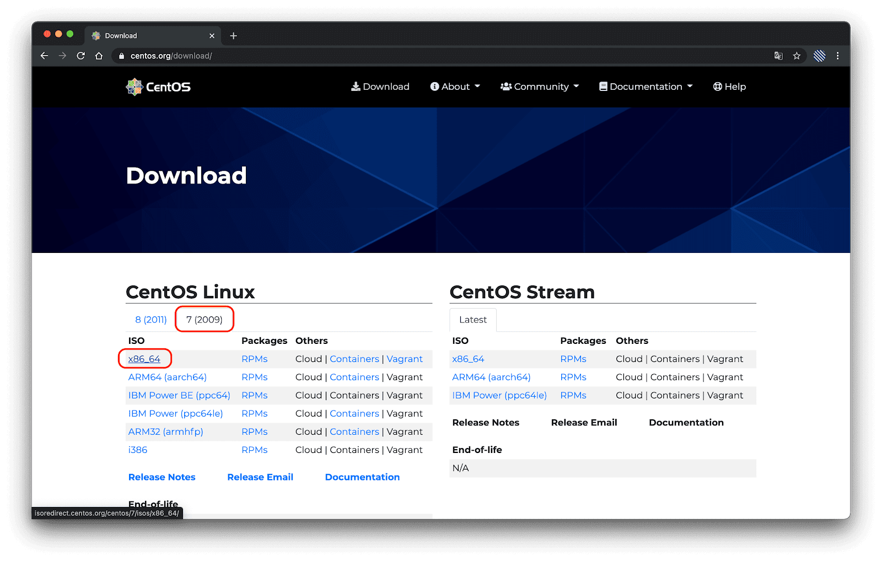The width and height of the screenshot is (882, 561).
Task: Expand the Community dropdown menu
Action: 540,87
